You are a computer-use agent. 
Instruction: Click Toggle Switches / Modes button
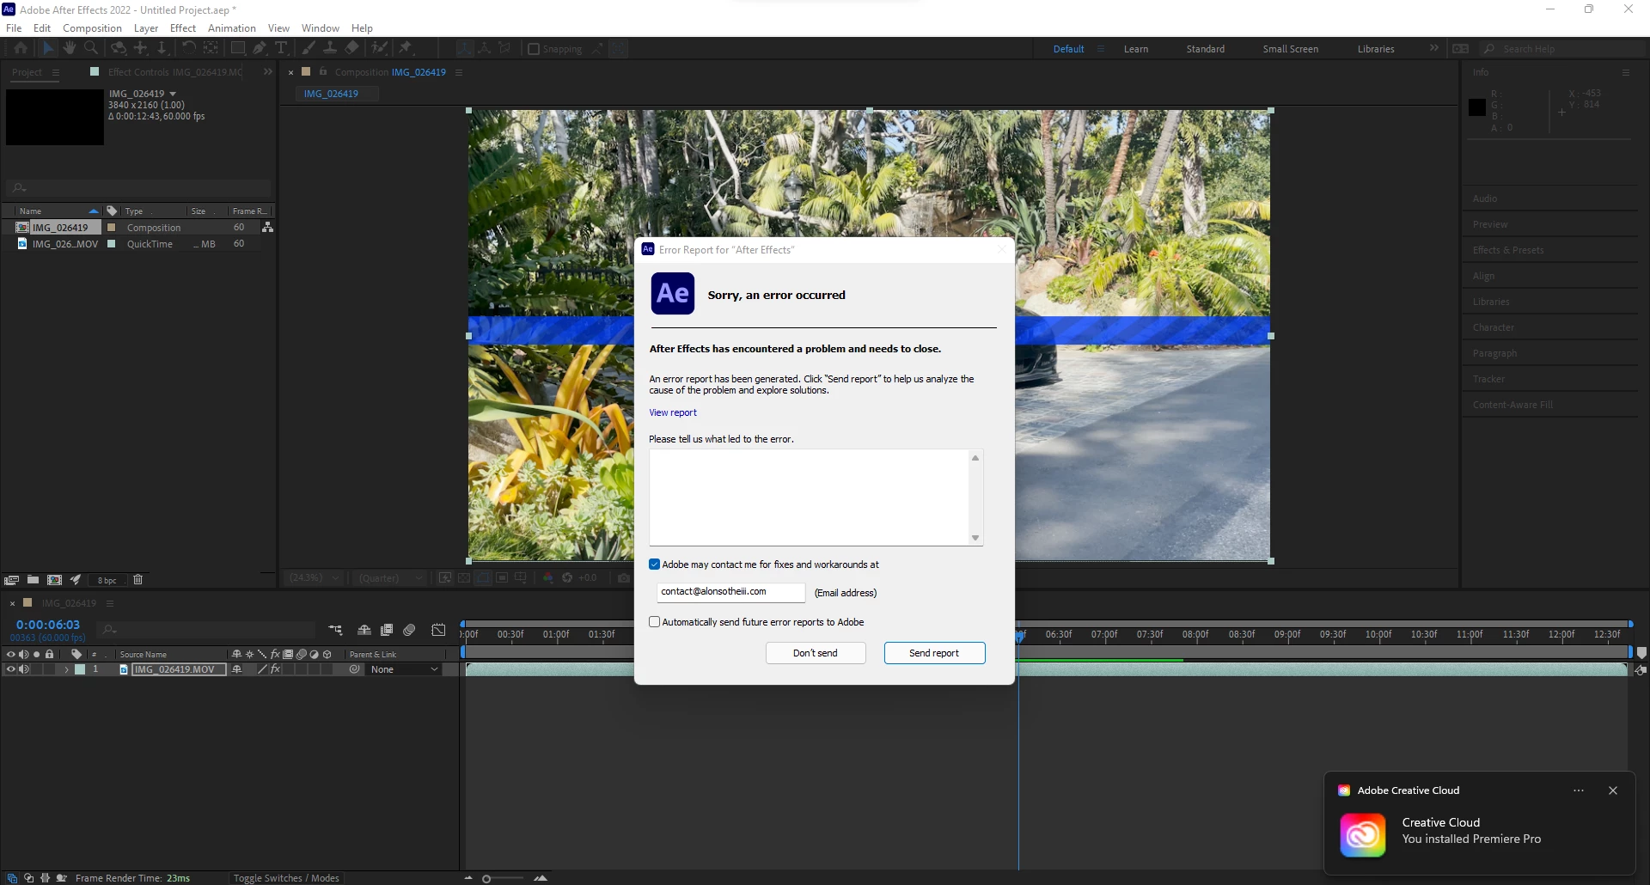point(286,878)
